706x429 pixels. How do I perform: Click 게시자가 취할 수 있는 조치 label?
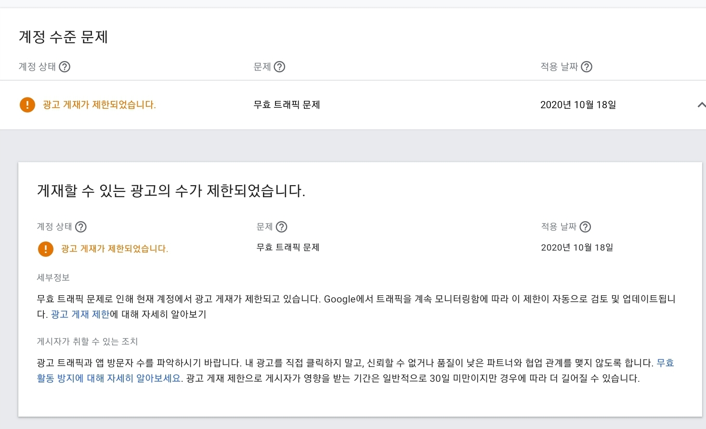click(x=87, y=341)
